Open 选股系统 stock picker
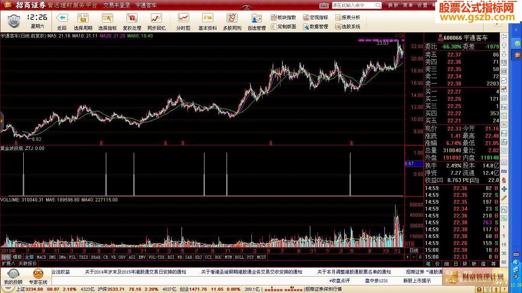522x293 pixels. coord(348,27)
